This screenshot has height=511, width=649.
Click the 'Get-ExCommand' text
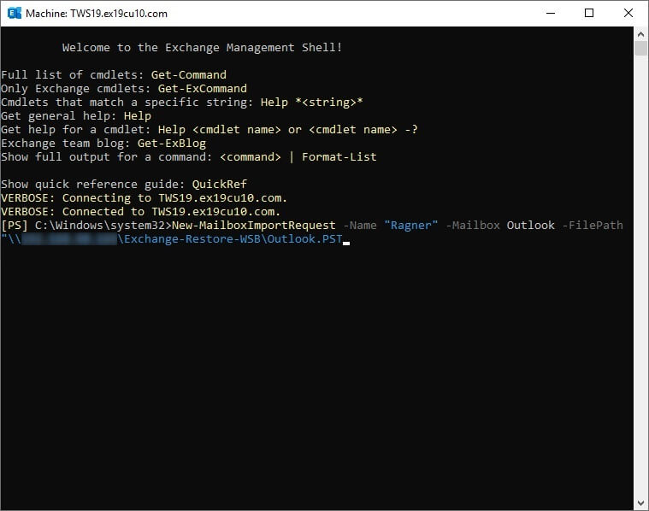203,89
